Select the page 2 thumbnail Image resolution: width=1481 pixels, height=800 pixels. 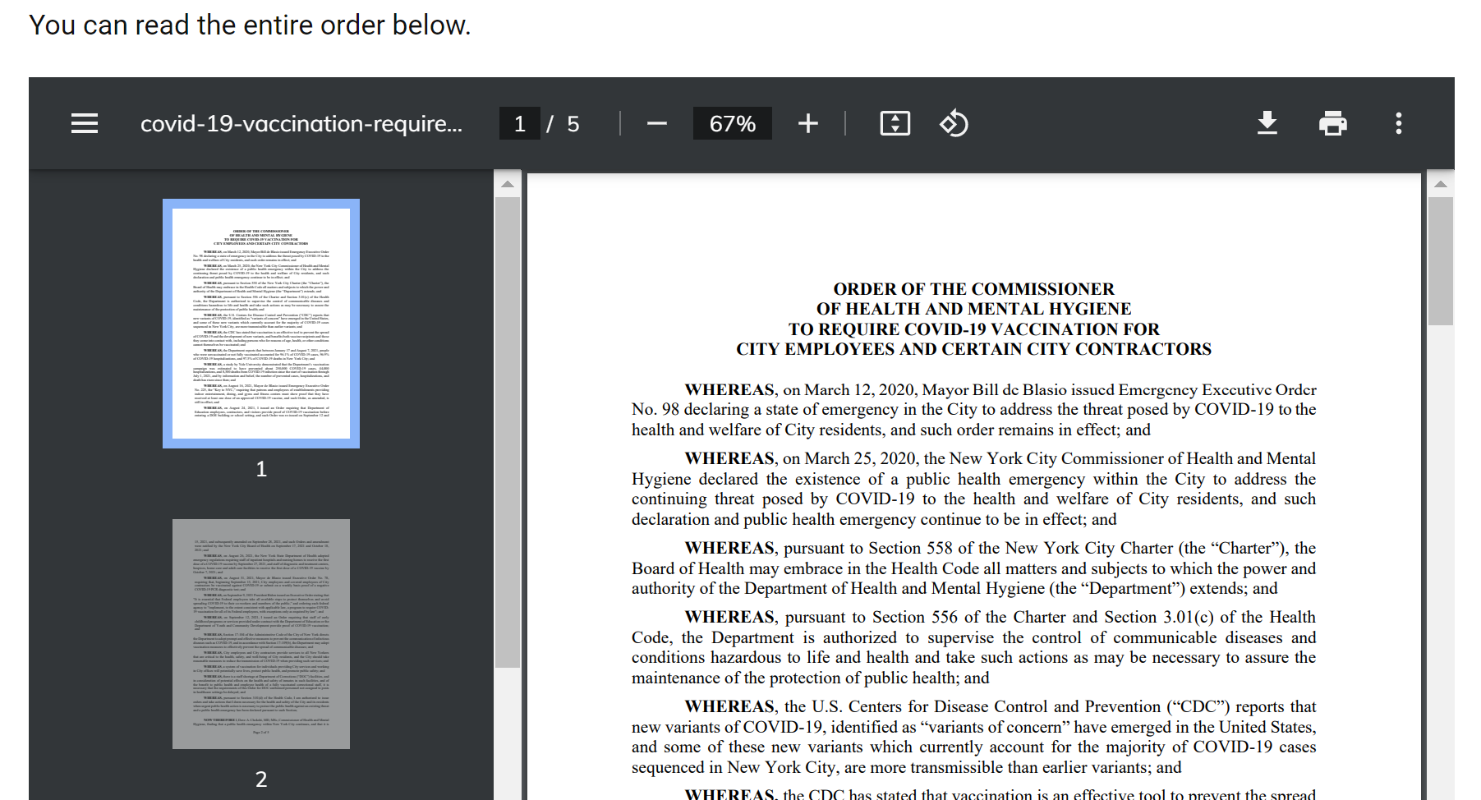[261, 634]
